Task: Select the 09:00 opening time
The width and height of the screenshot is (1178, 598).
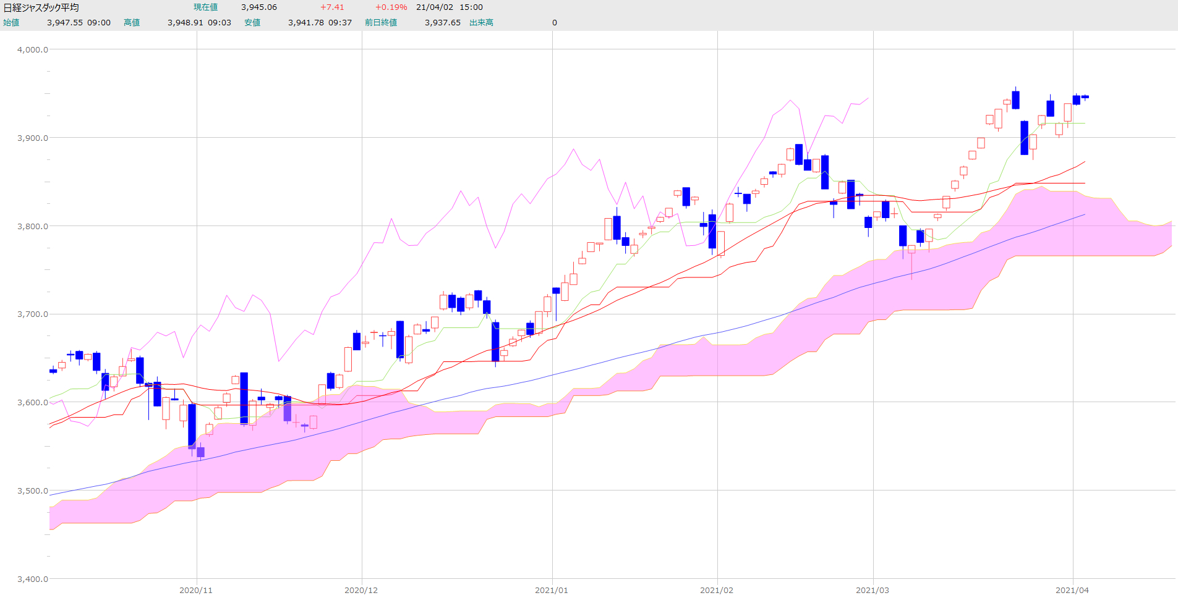Action: [99, 23]
